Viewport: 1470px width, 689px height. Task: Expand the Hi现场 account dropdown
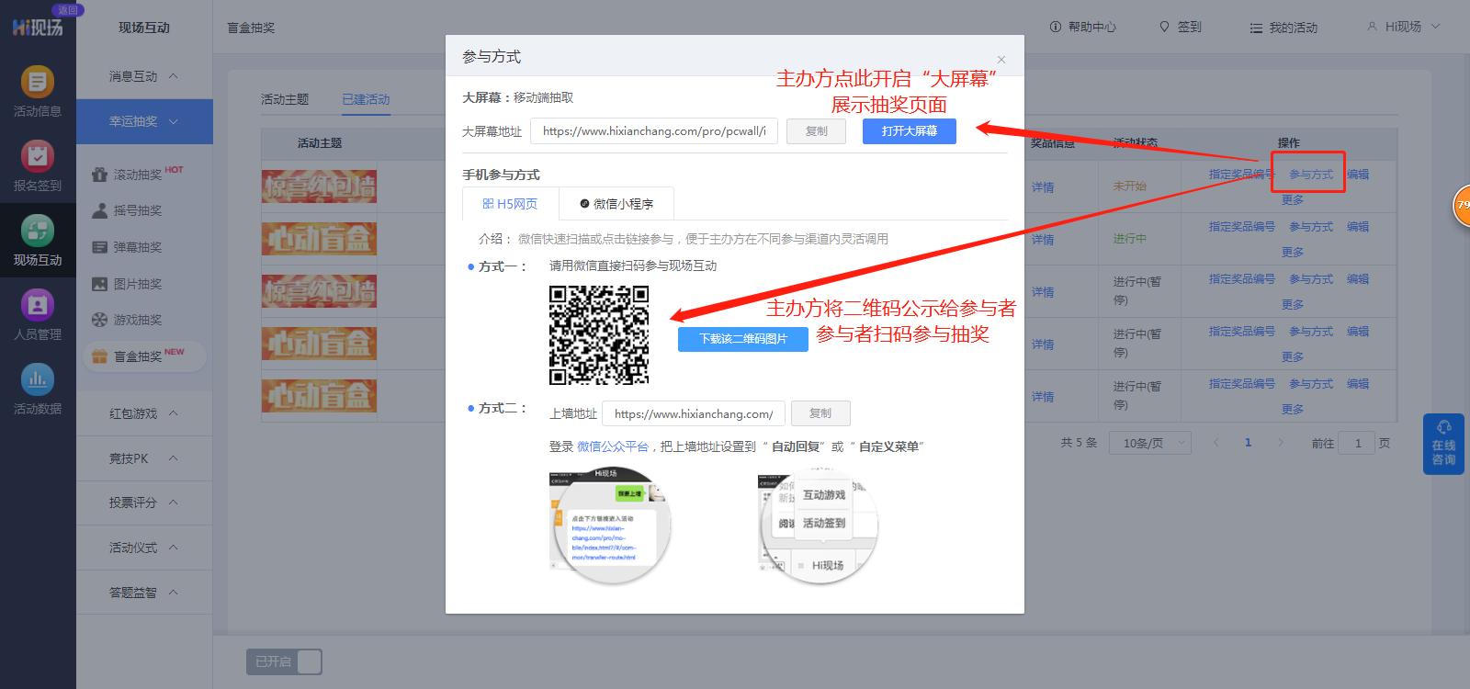1404,27
